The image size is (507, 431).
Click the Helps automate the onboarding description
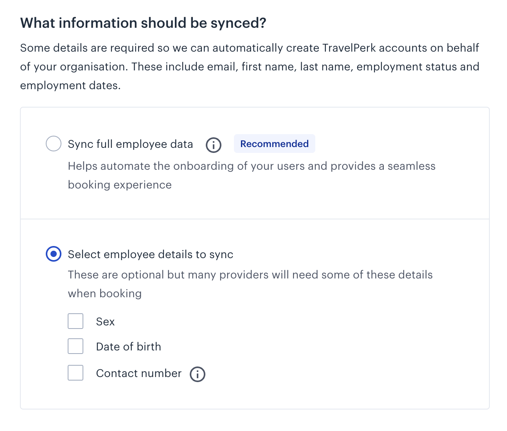tap(252, 175)
